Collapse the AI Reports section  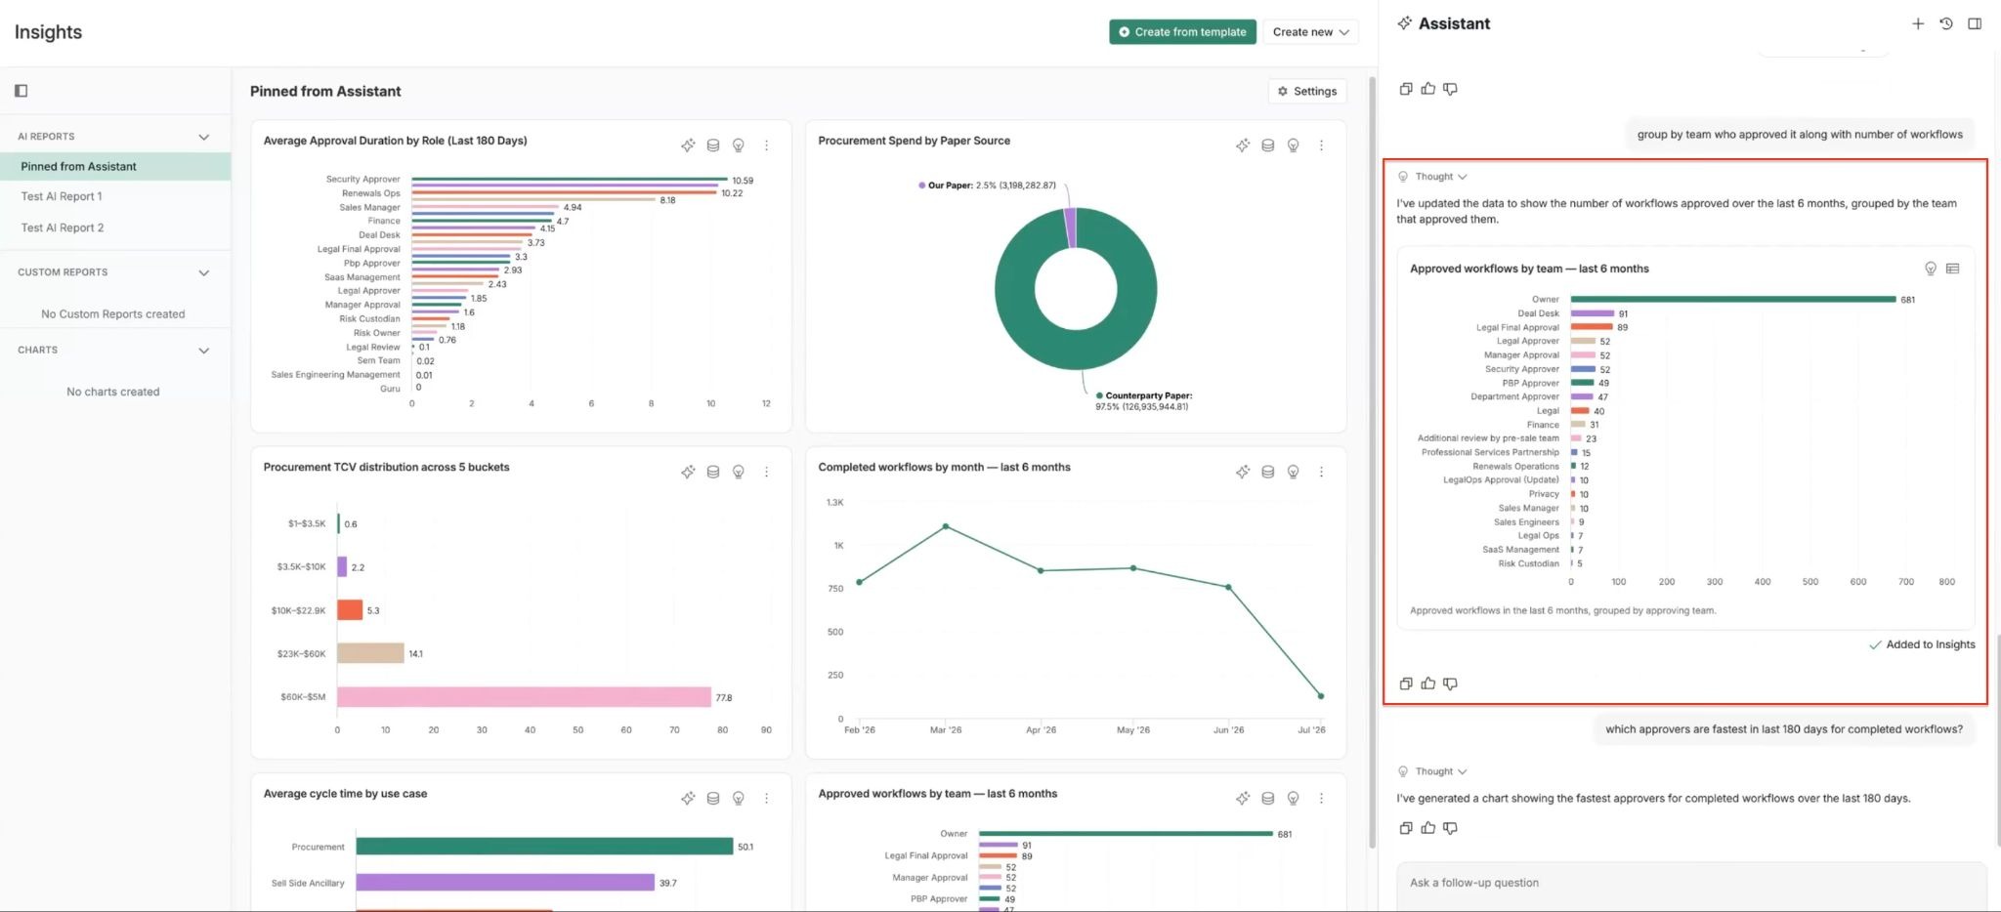tap(204, 137)
